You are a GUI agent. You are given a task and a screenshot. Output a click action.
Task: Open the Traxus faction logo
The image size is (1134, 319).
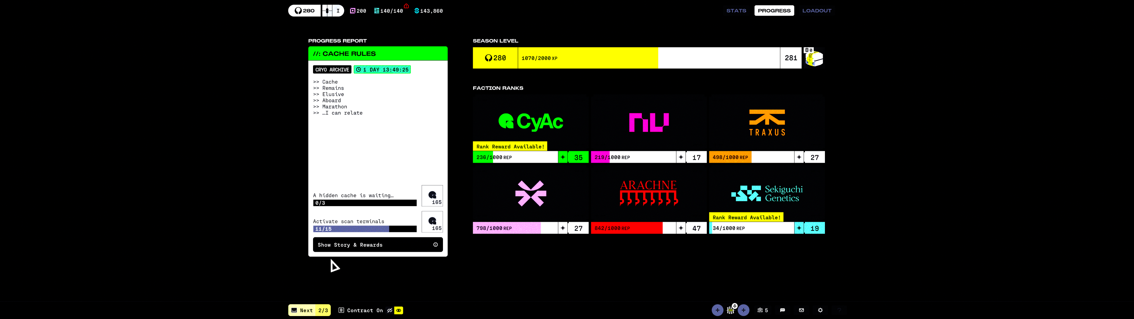click(x=767, y=122)
